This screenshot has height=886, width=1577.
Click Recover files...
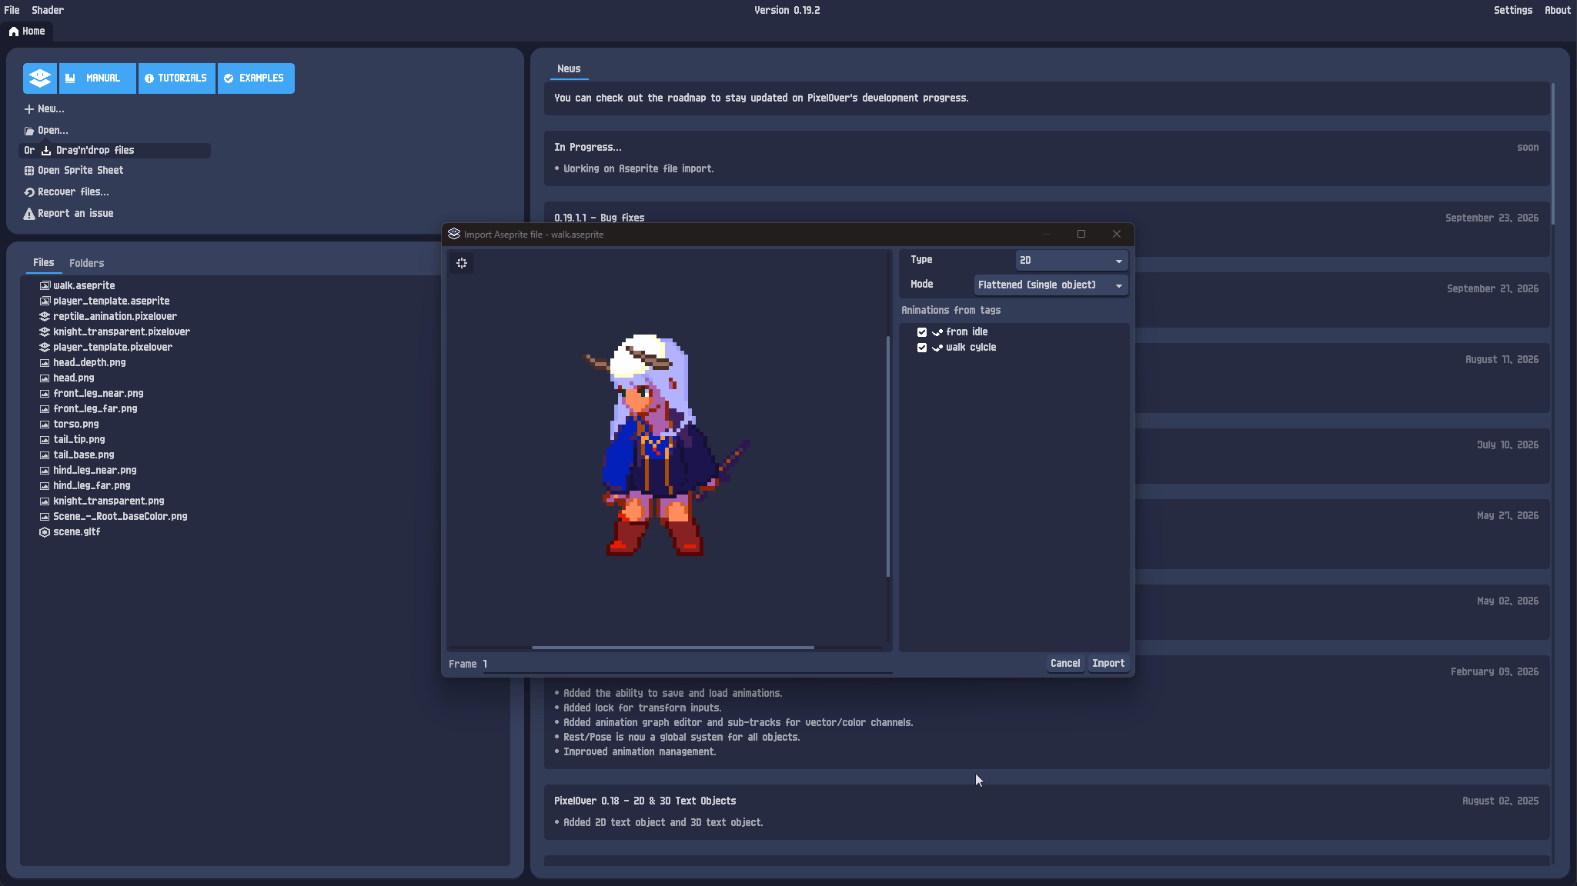pos(67,192)
